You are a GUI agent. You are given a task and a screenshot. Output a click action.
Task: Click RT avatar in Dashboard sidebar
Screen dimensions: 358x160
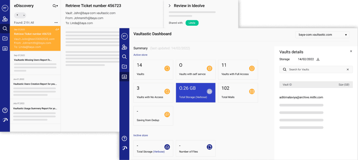(x=124, y=36)
